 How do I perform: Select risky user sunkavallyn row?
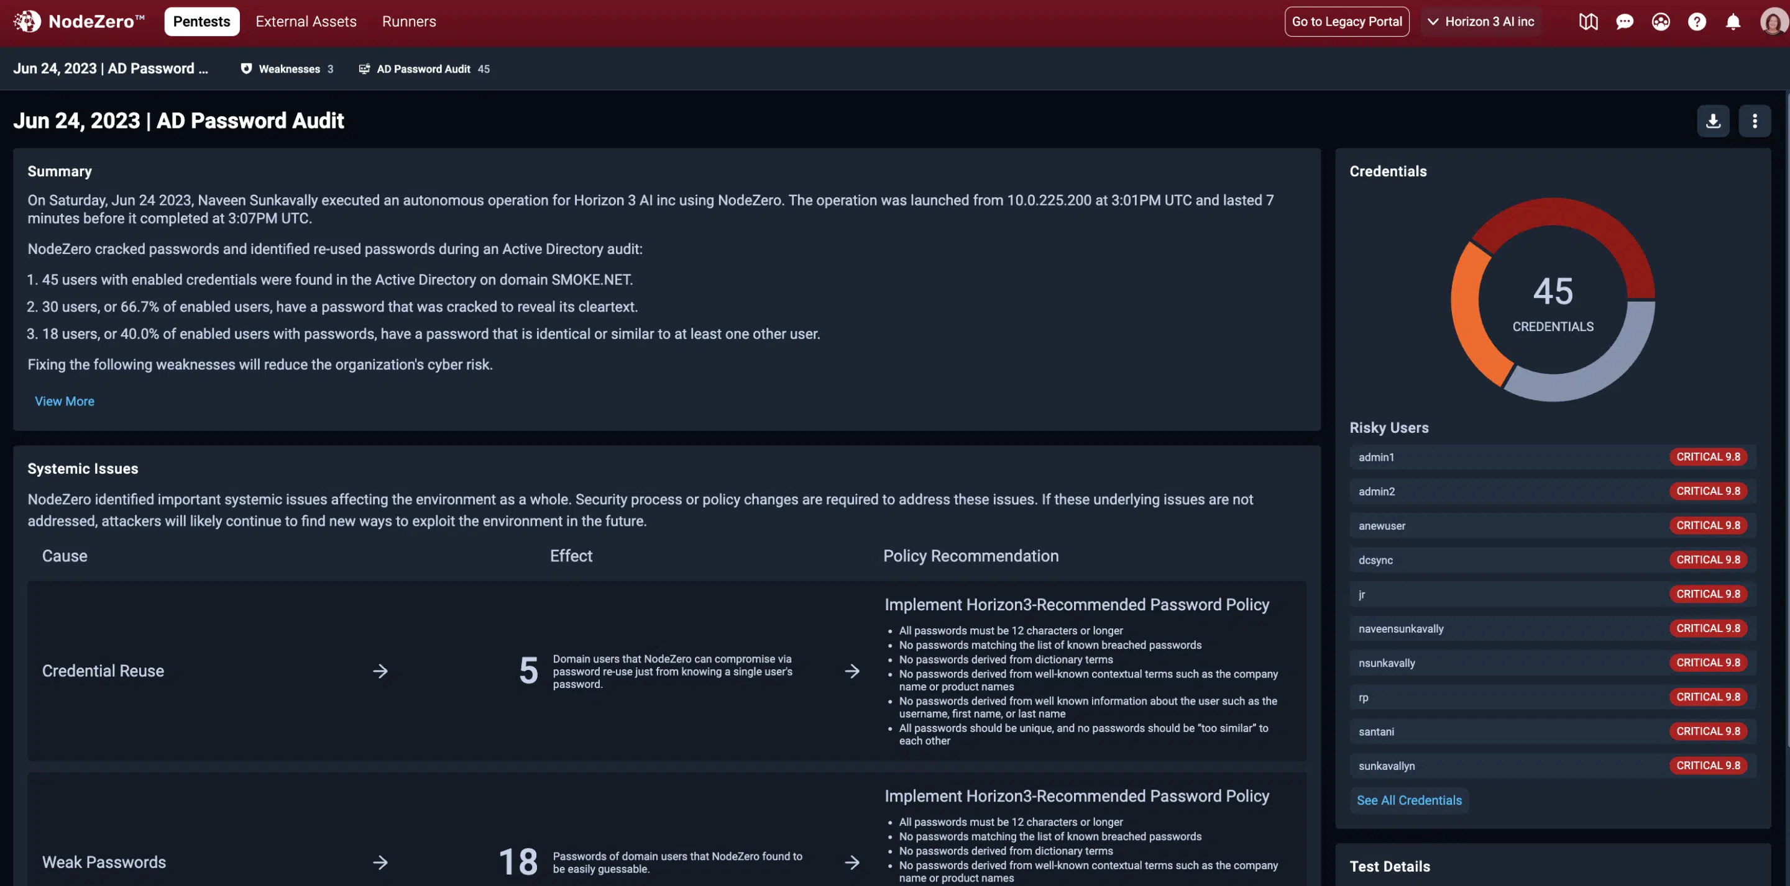pyautogui.click(x=1553, y=765)
